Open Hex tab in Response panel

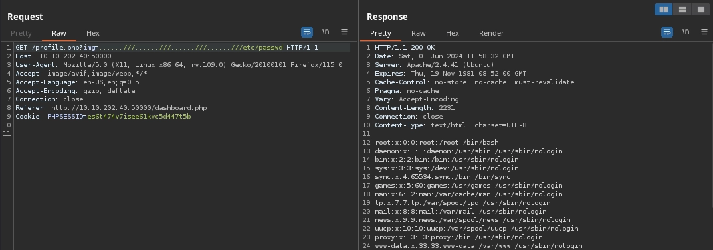452,33
